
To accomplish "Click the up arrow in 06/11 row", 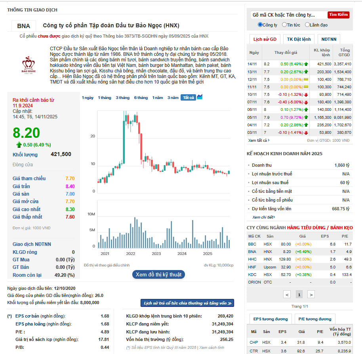I will coord(306,110).
